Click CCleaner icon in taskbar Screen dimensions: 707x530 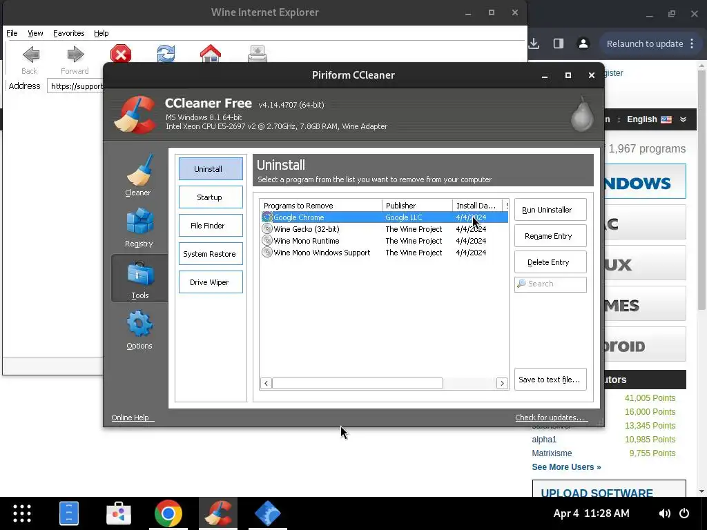point(218,513)
